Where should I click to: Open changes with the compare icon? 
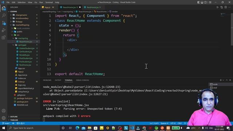click(x=222, y=7)
